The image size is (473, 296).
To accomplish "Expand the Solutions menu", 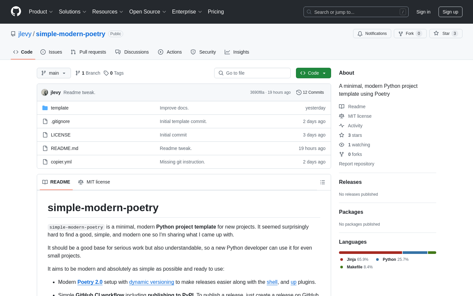I will tap(73, 12).
